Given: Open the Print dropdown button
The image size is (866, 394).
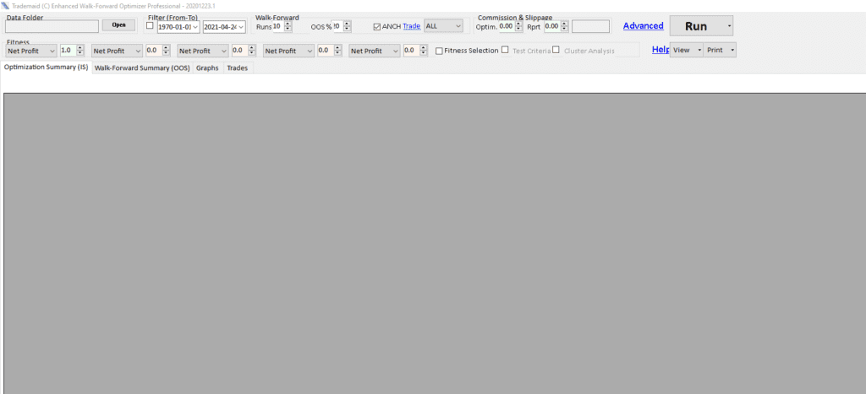Looking at the screenshot, I should (720, 51).
